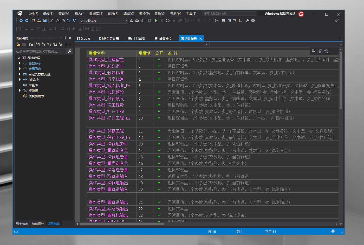The height and width of the screenshot is (245, 364).
Task: Cut selection using the scissors icon
Action: coord(52,20)
